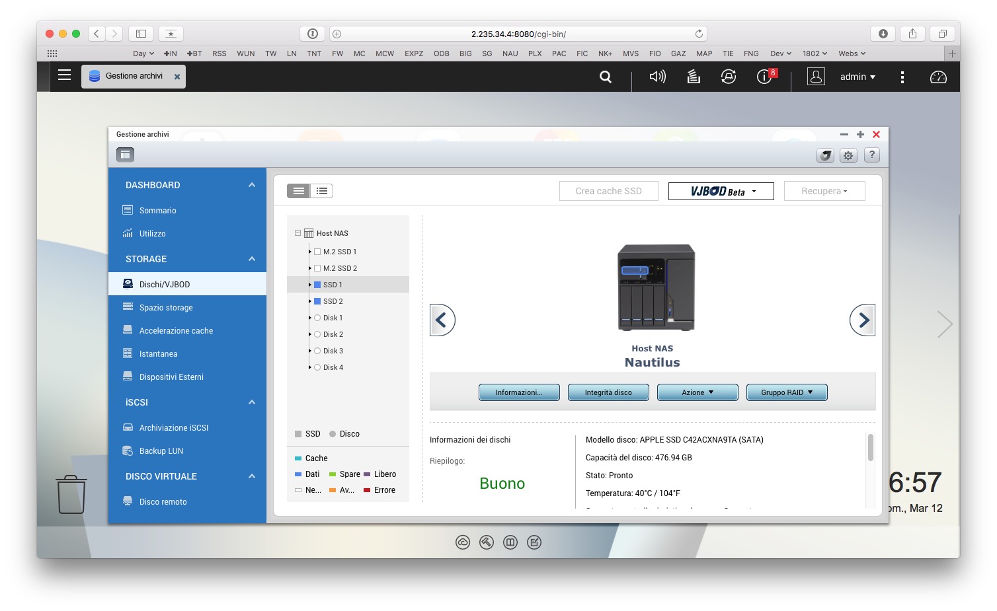
Task: Click the admin user profile icon
Action: 816,77
